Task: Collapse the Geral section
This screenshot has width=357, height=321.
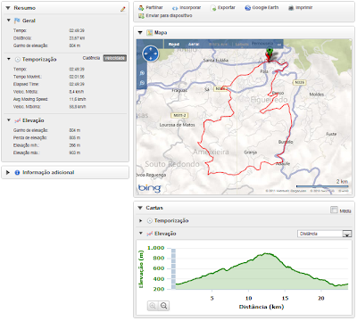Action: 9,21
